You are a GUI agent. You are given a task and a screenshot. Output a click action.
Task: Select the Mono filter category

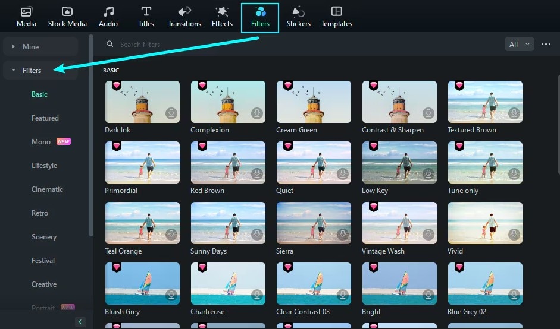point(41,142)
